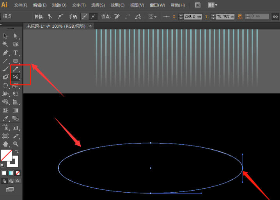Select the Paintbrush tool
Viewport: 280px width, 200px height.
(x=5, y=69)
